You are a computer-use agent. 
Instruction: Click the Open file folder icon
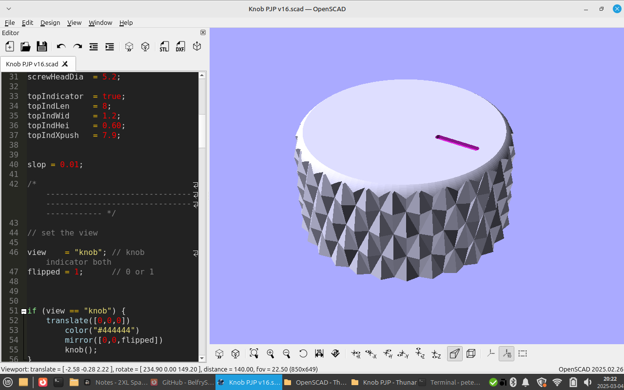click(25, 46)
